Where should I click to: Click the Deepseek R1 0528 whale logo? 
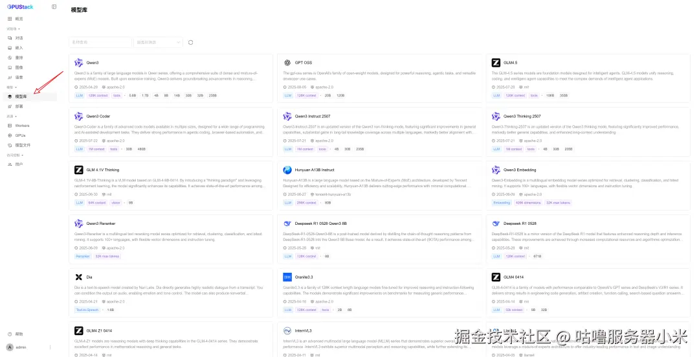496,224
